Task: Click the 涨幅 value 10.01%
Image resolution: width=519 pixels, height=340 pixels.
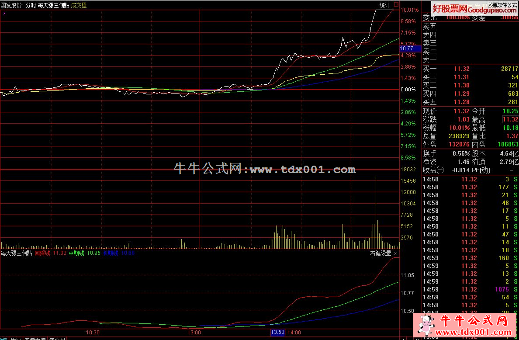Action: pos(460,128)
